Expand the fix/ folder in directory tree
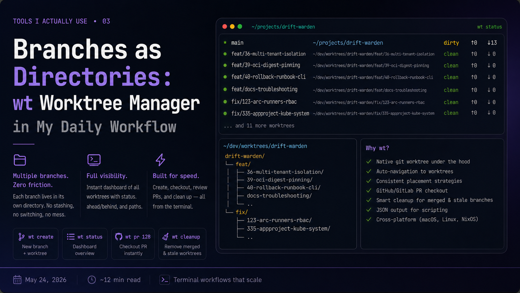 242,212
